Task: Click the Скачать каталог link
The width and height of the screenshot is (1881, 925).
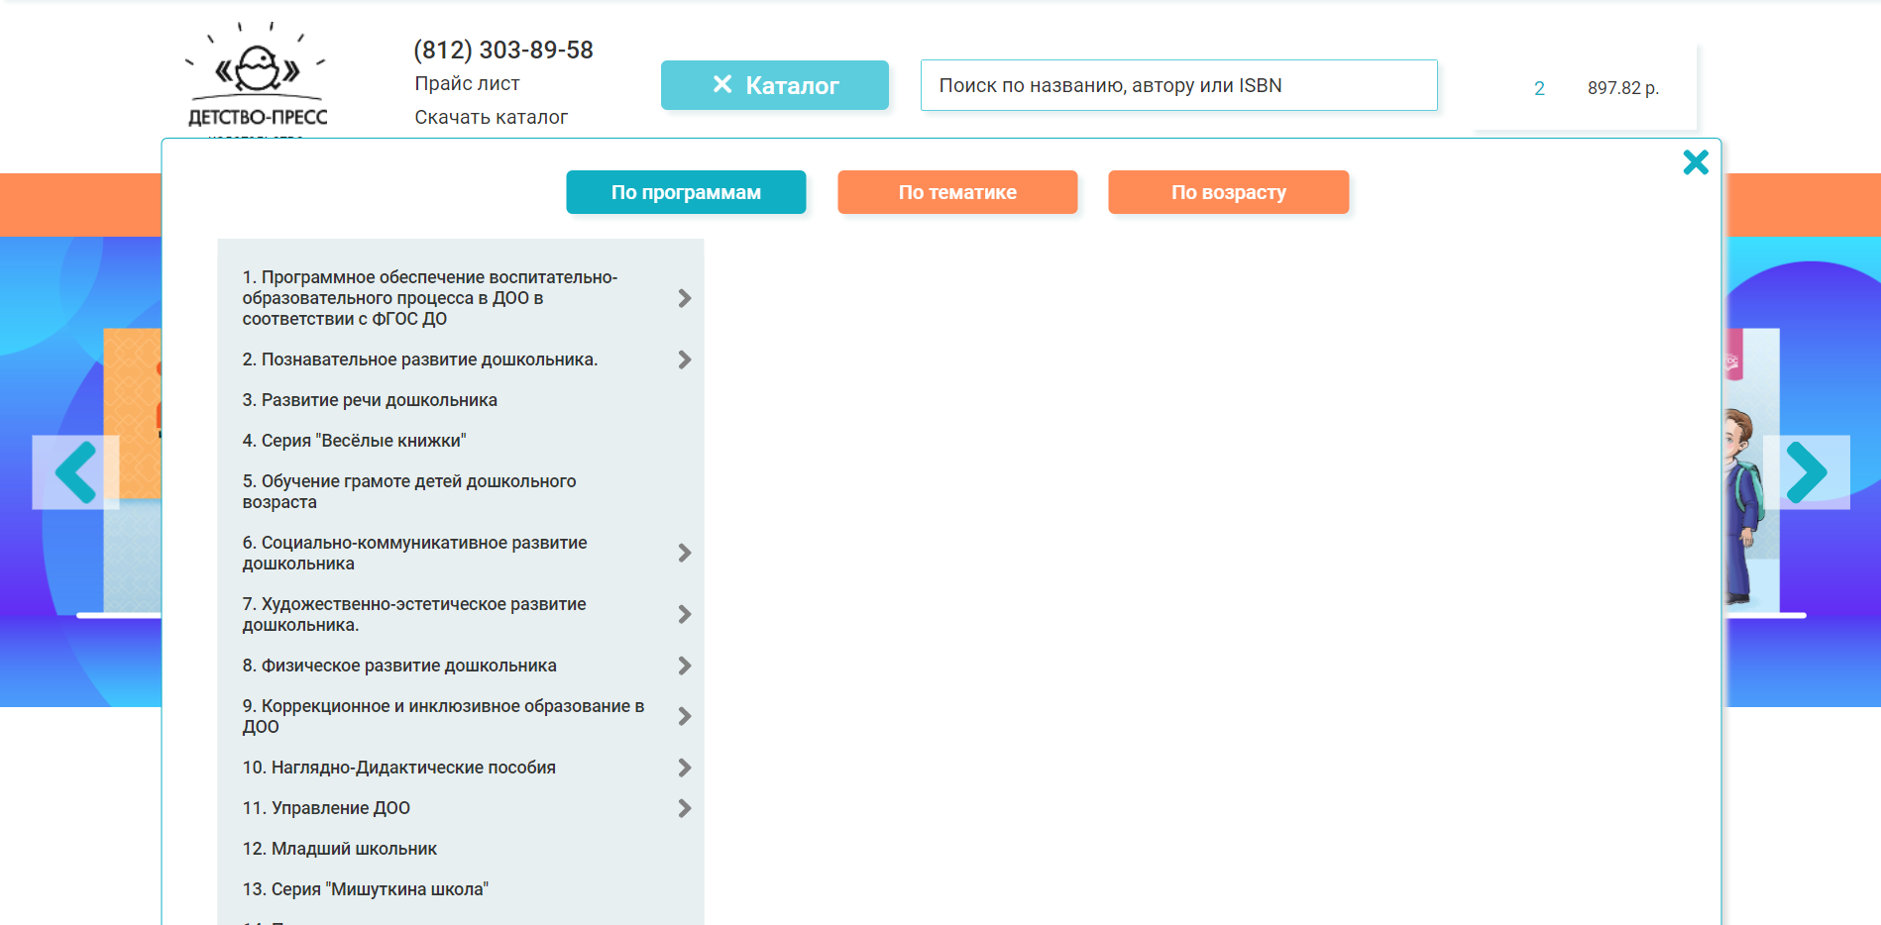Action: tap(491, 117)
